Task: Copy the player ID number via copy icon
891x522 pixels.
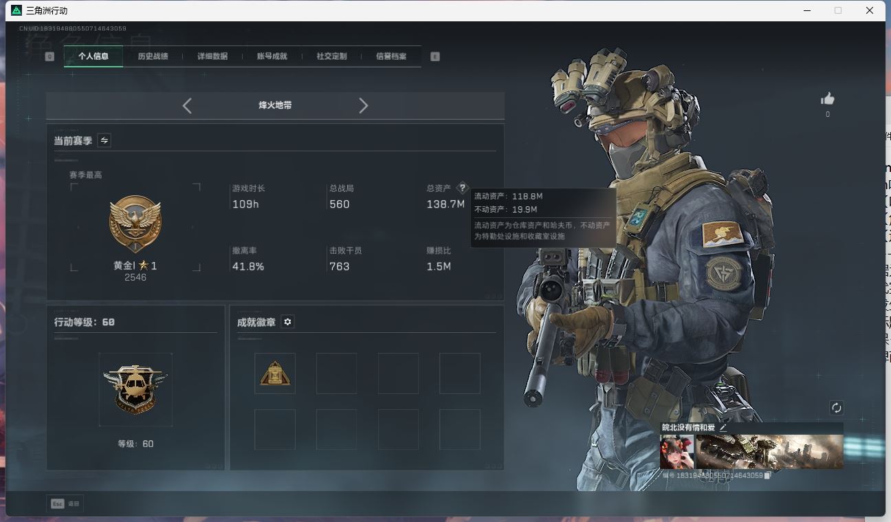Action: tap(767, 475)
